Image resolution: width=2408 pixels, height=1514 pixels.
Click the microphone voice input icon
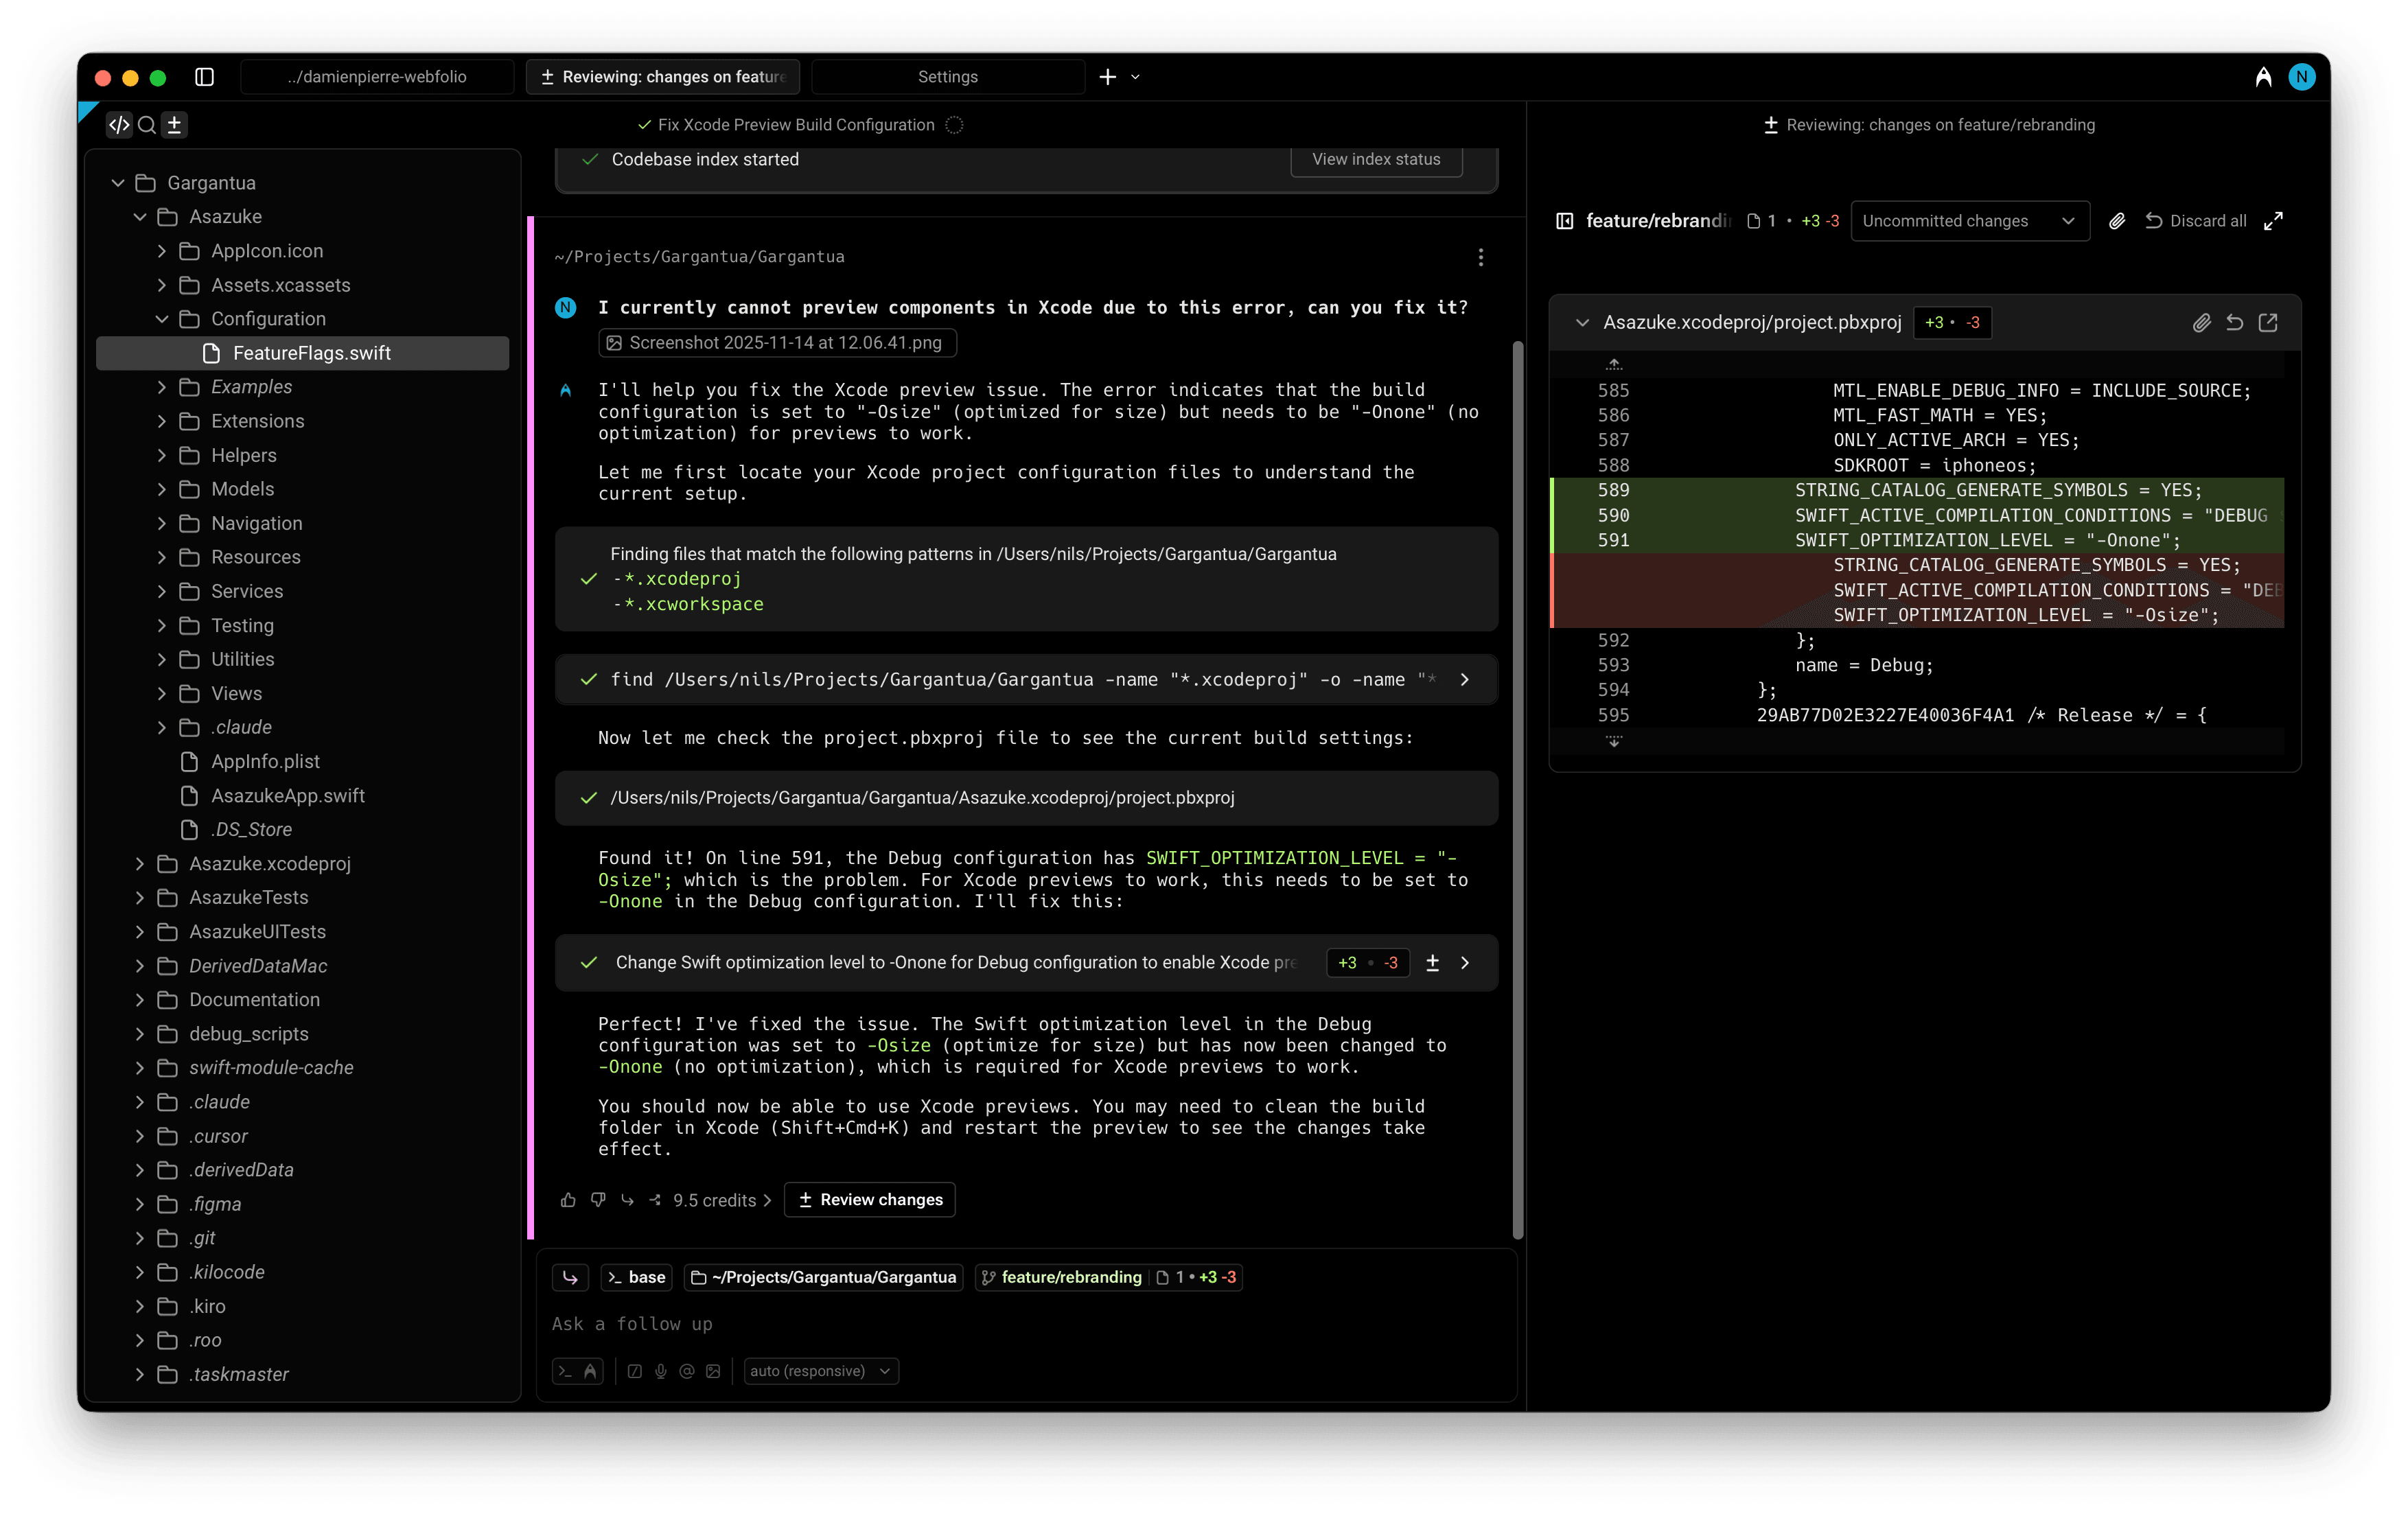(x=661, y=1371)
